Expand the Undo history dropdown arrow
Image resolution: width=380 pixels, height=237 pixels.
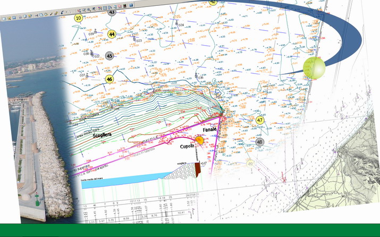coord(66,12)
